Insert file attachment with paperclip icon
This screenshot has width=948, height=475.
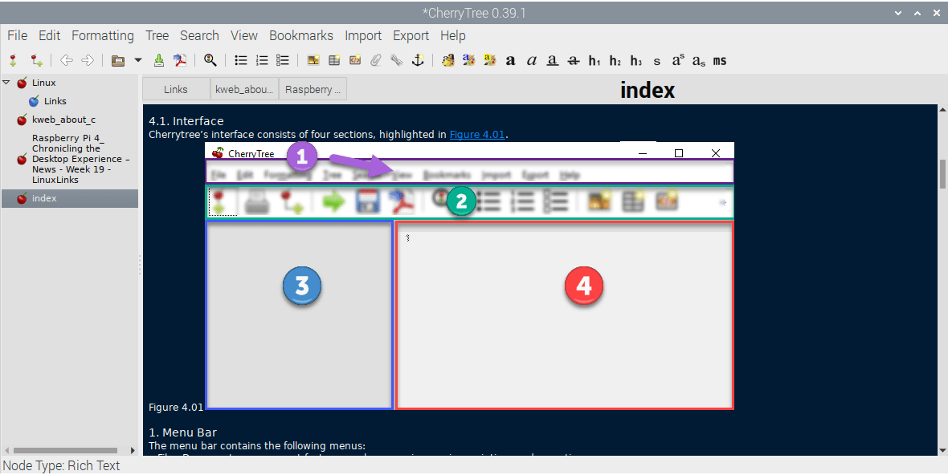[376, 60]
